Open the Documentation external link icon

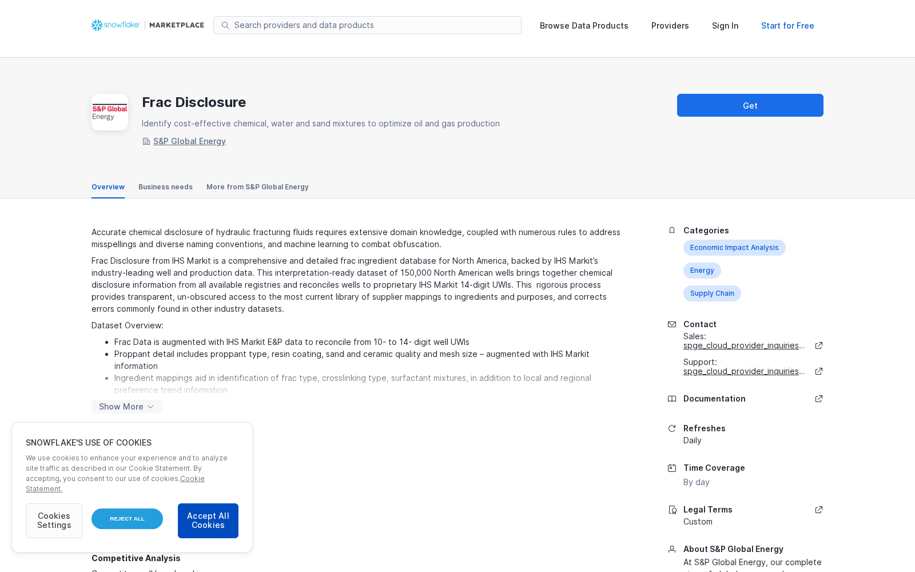click(x=819, y=399)
